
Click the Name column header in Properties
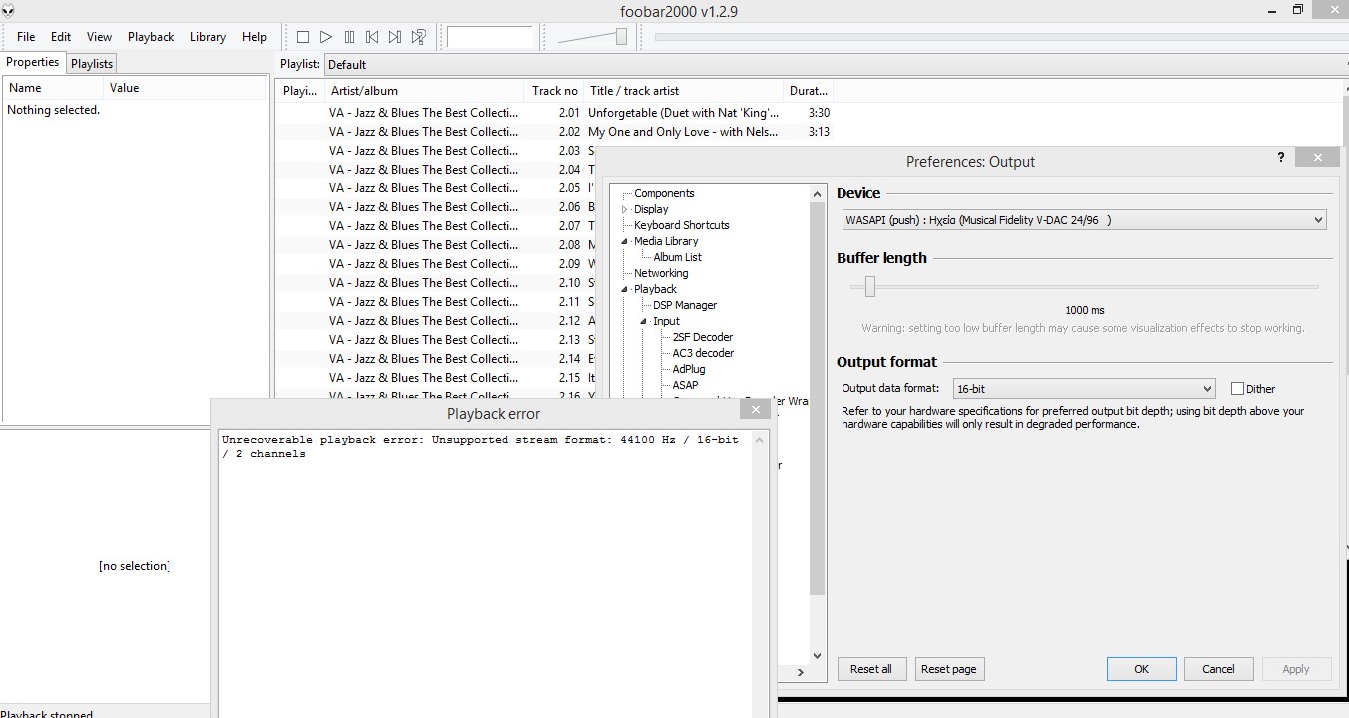point(52,88)
